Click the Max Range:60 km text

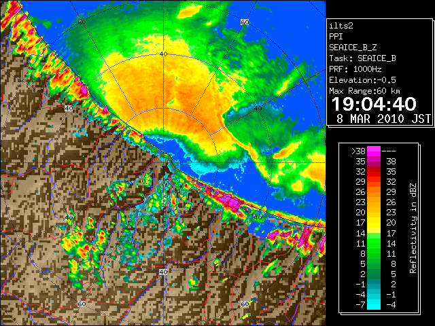coord(364,91)
